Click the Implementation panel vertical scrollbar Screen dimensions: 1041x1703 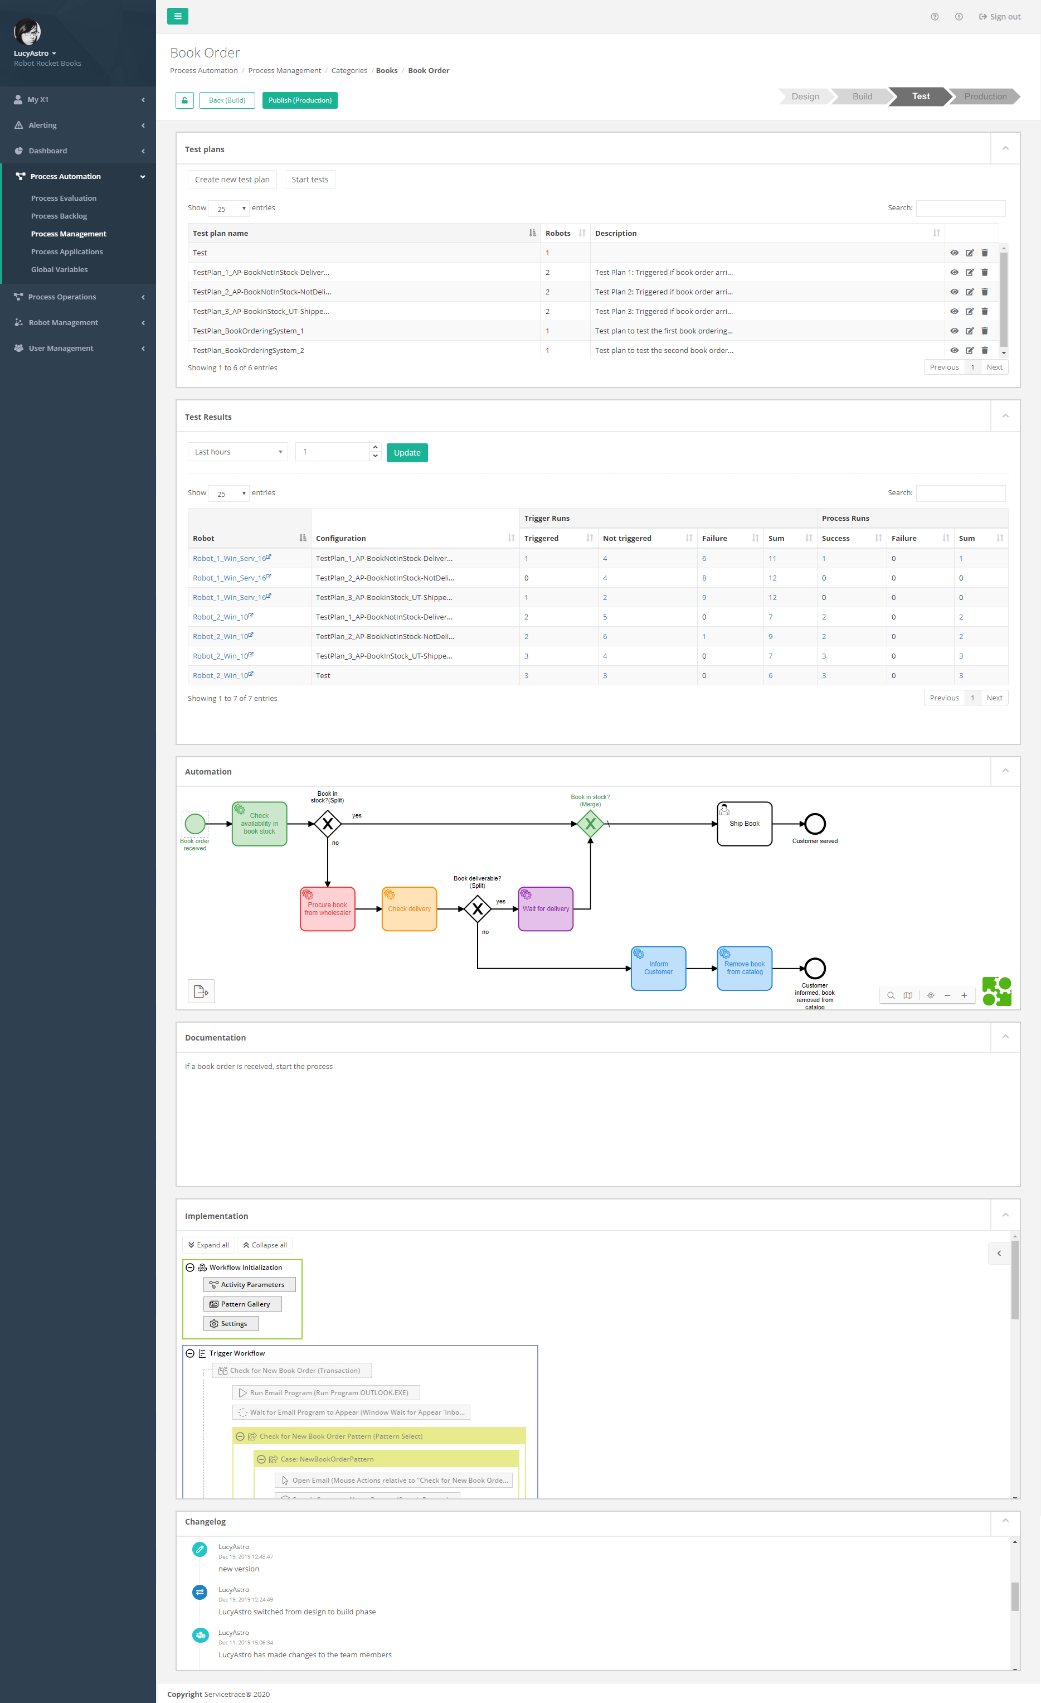(x=1015, y=1279)
